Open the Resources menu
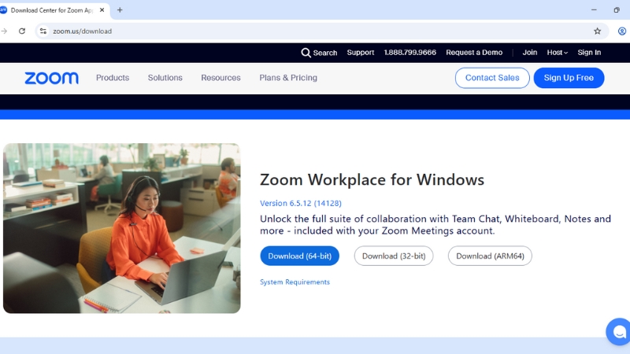The height and width of the screenshot is (354, 630). [x=220, y=78]
